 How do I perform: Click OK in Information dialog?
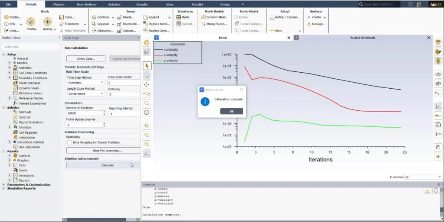[x=232, y=111]
